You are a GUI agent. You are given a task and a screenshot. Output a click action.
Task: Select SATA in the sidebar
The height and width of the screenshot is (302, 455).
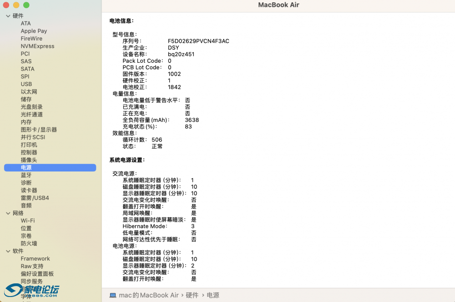point(28,69)
